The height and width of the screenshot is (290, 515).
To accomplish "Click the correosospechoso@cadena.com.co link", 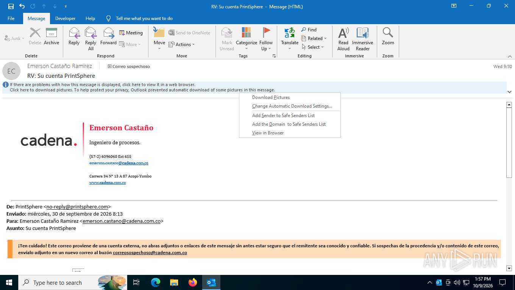I will (x=150, y=253).
